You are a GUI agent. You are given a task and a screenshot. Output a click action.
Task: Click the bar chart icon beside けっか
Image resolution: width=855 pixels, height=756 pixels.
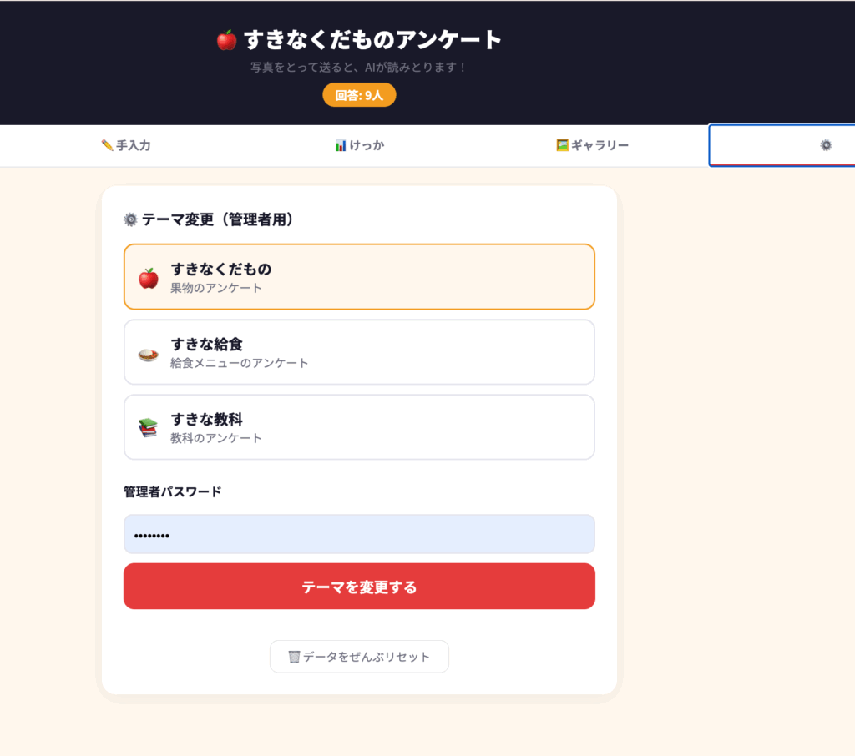[x=341, y=145]
